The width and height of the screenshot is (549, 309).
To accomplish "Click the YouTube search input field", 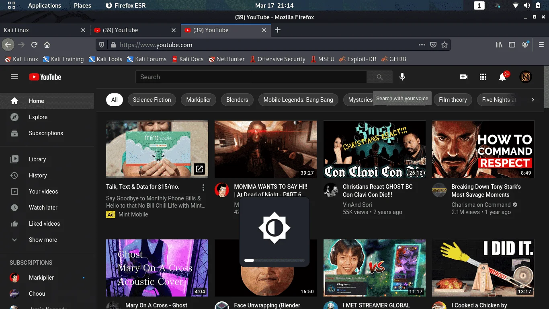I will point(251,77).
